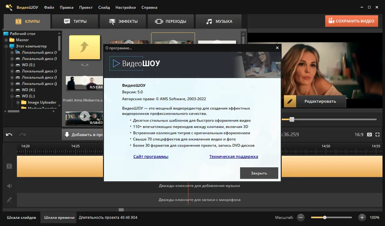Open the Справка menu
The width and height of the screenshot is (385, 226).
[x=149, y=7]
